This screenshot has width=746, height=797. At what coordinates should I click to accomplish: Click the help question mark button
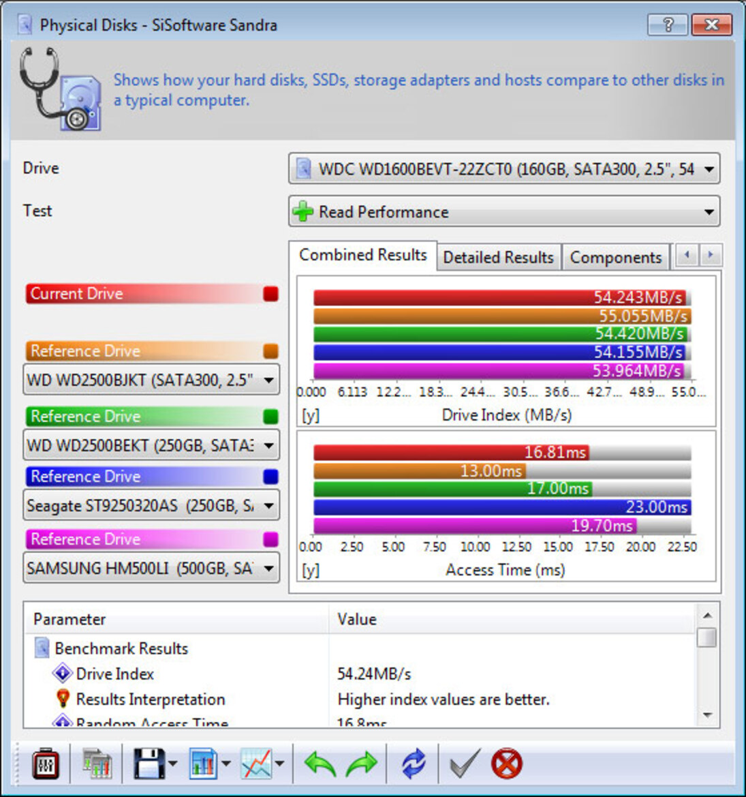coord(668,25)
